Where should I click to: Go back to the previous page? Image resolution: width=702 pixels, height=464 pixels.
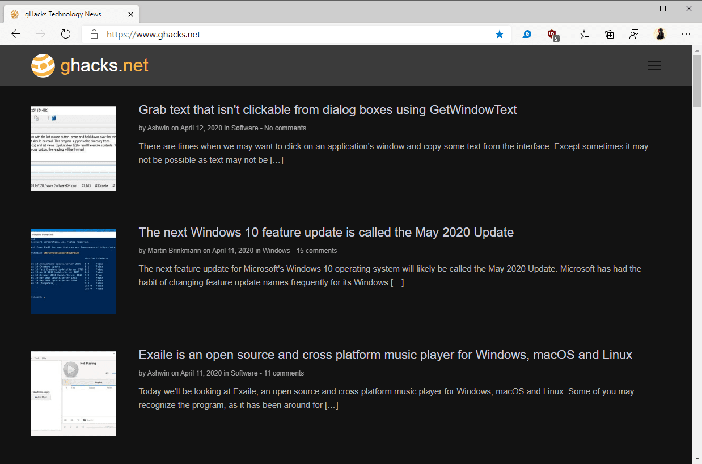coord(16,34)
